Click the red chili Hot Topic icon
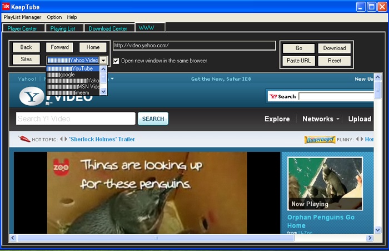389x251 pixels. 24,139
